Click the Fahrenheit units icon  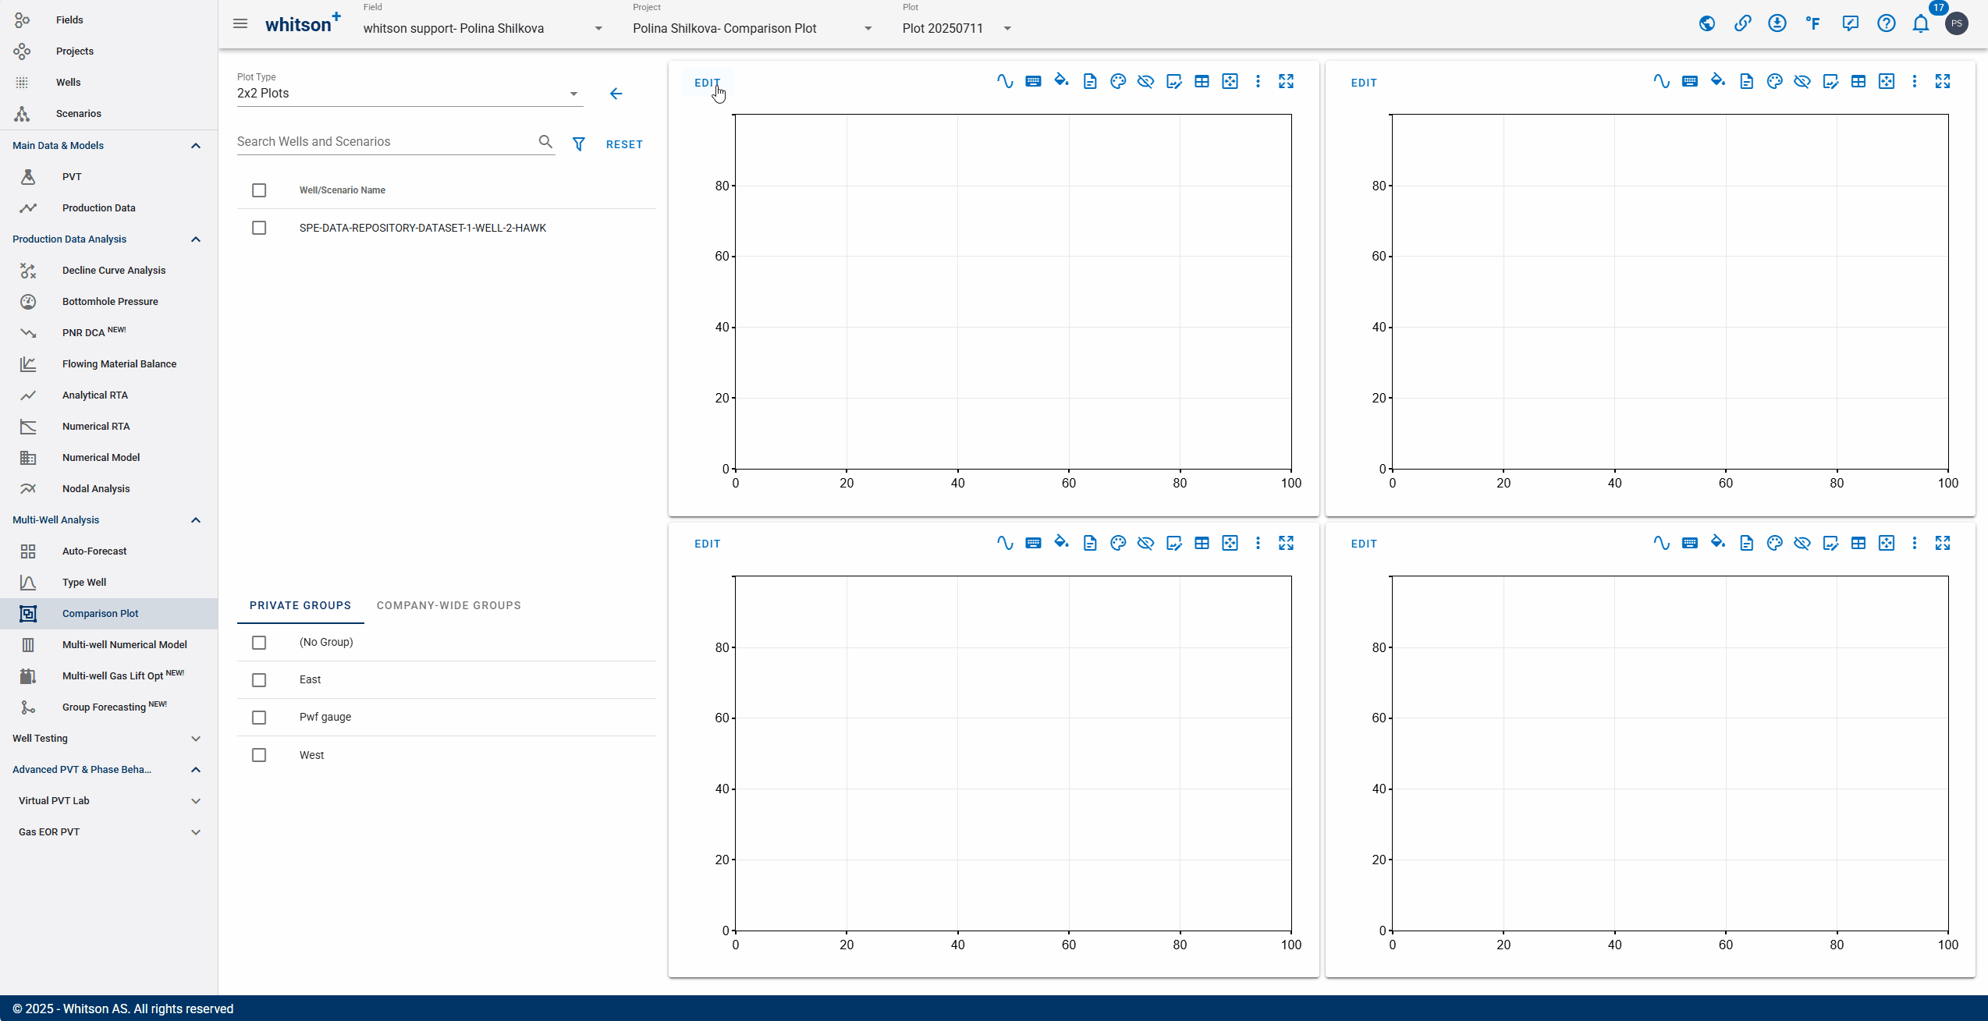tap(1813, 23)
